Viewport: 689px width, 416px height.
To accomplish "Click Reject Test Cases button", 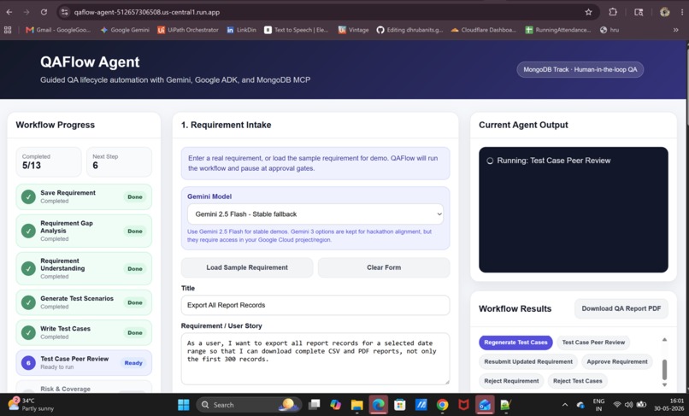I will (577, 381).
